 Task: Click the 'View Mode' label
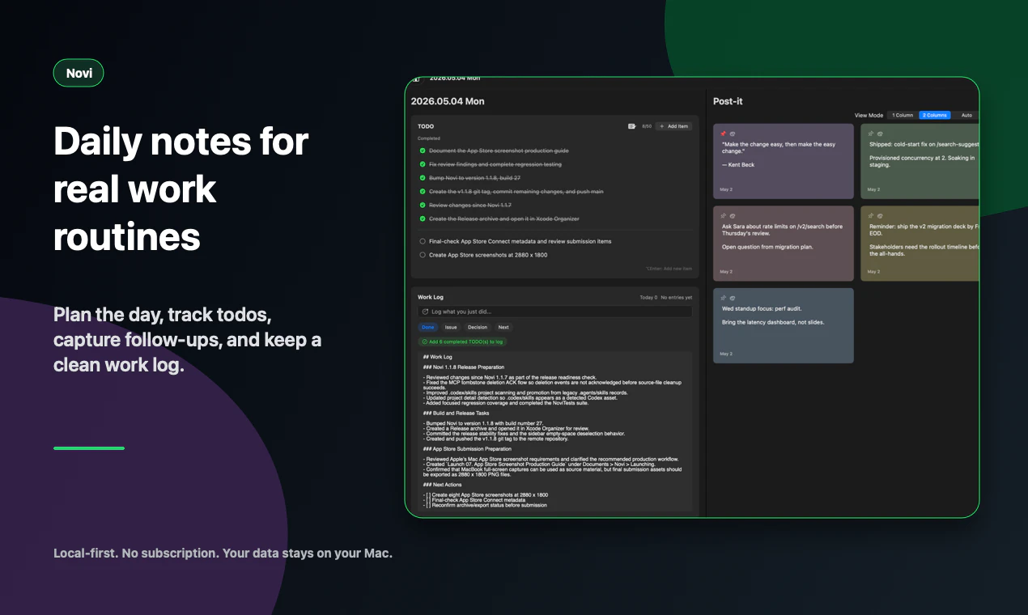(869, 116)
